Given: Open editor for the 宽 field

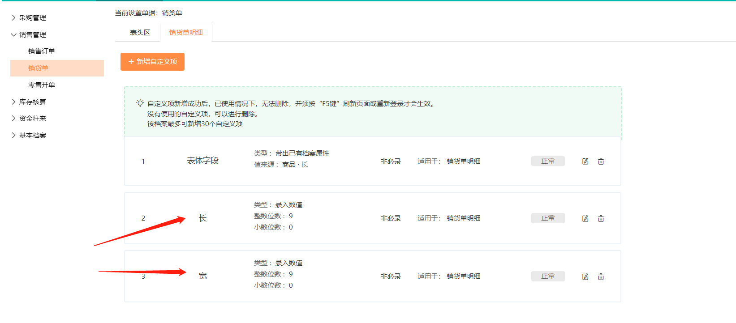Looking at the screenshot, I should tap(585, 276).
